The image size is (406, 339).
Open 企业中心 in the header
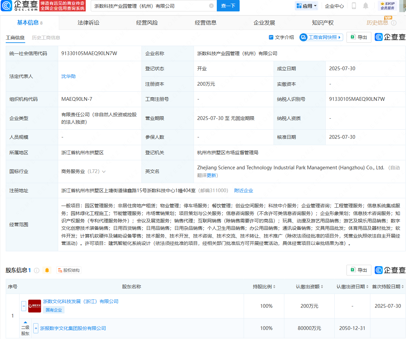pyautogui.click(x=334, y=6)
